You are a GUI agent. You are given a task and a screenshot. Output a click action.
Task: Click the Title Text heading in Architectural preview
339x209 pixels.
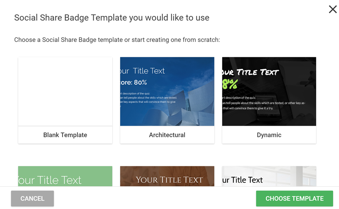point(143,71)
